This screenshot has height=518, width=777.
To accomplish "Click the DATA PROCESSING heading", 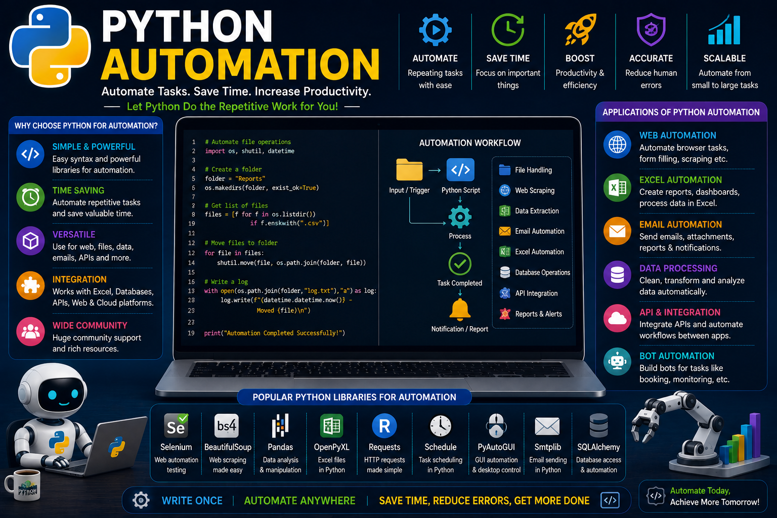I will click(678, 268).
